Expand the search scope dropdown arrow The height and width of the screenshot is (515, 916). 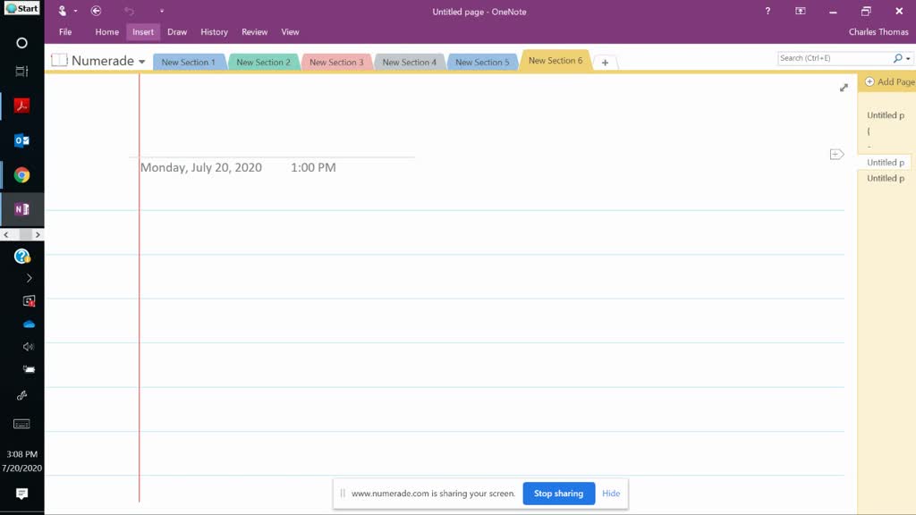909,59
